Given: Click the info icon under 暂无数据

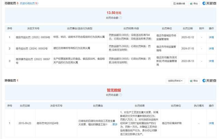Looking at the screenshot, I should (x=120, y=95).
